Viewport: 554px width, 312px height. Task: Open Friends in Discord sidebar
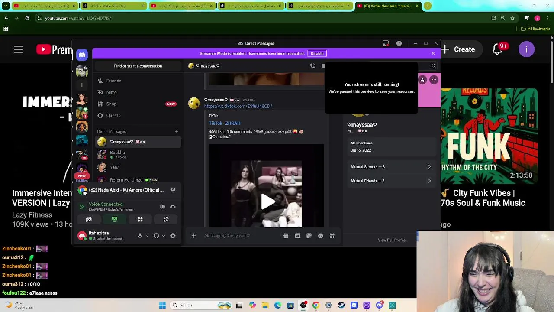pos(138,81)
